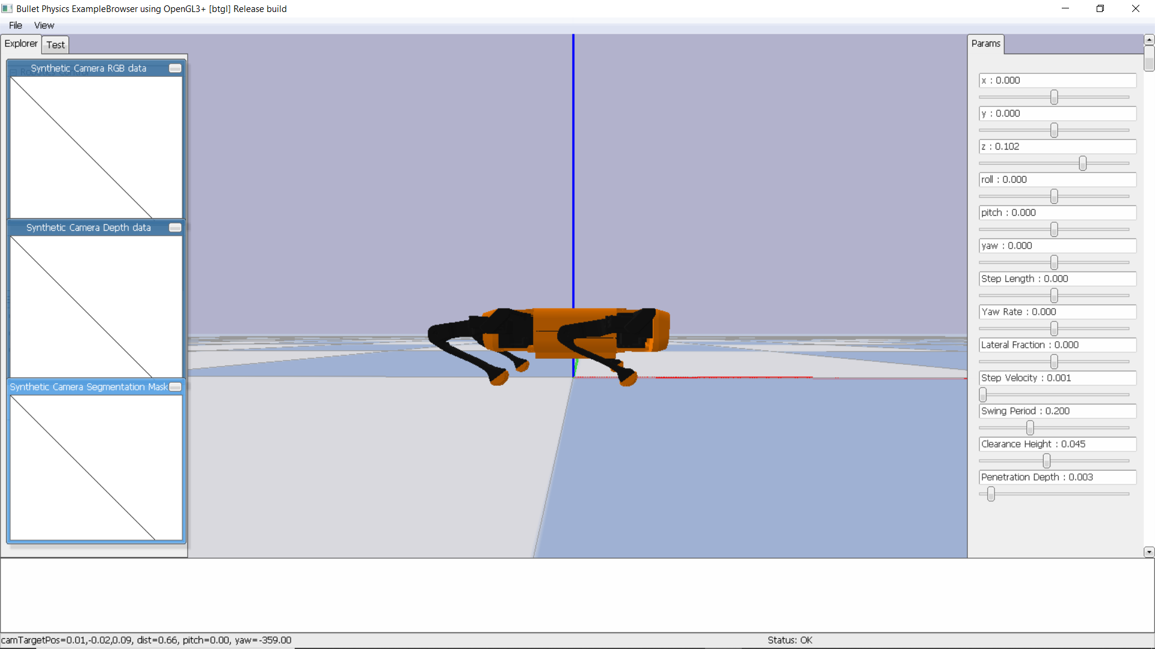
Task: Click the Yaw Rate value field
Action: (x=1057, y=312)
